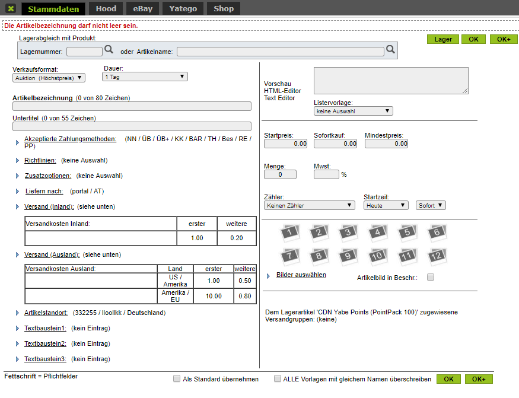Expand Versand (Ausland) triangle
Viewport: 519px width, 398px height.
[x=18, y=255]
